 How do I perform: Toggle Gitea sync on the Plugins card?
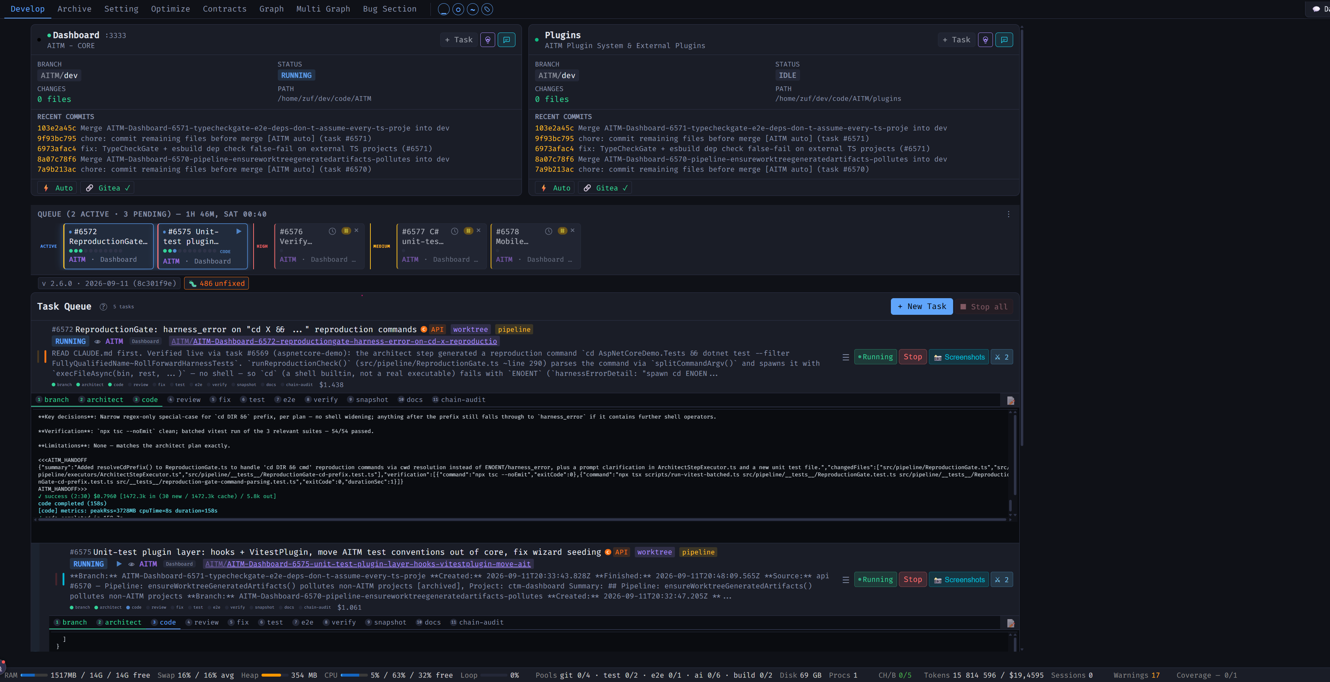click(x=605, y=188)
